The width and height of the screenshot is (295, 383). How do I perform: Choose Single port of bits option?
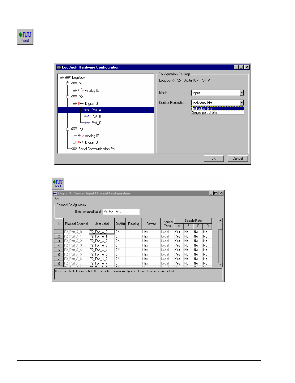coord(218,113)
